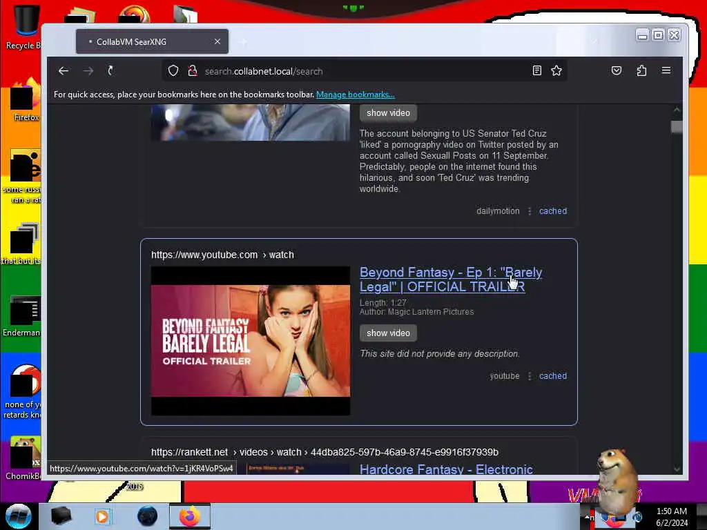Select the ChomikBox desktop icon

tap(23, 458)
